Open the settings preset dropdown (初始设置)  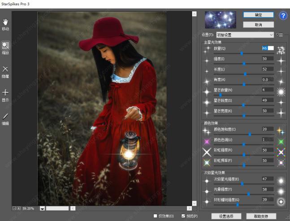pyautogui.click(x=245, y=35)
